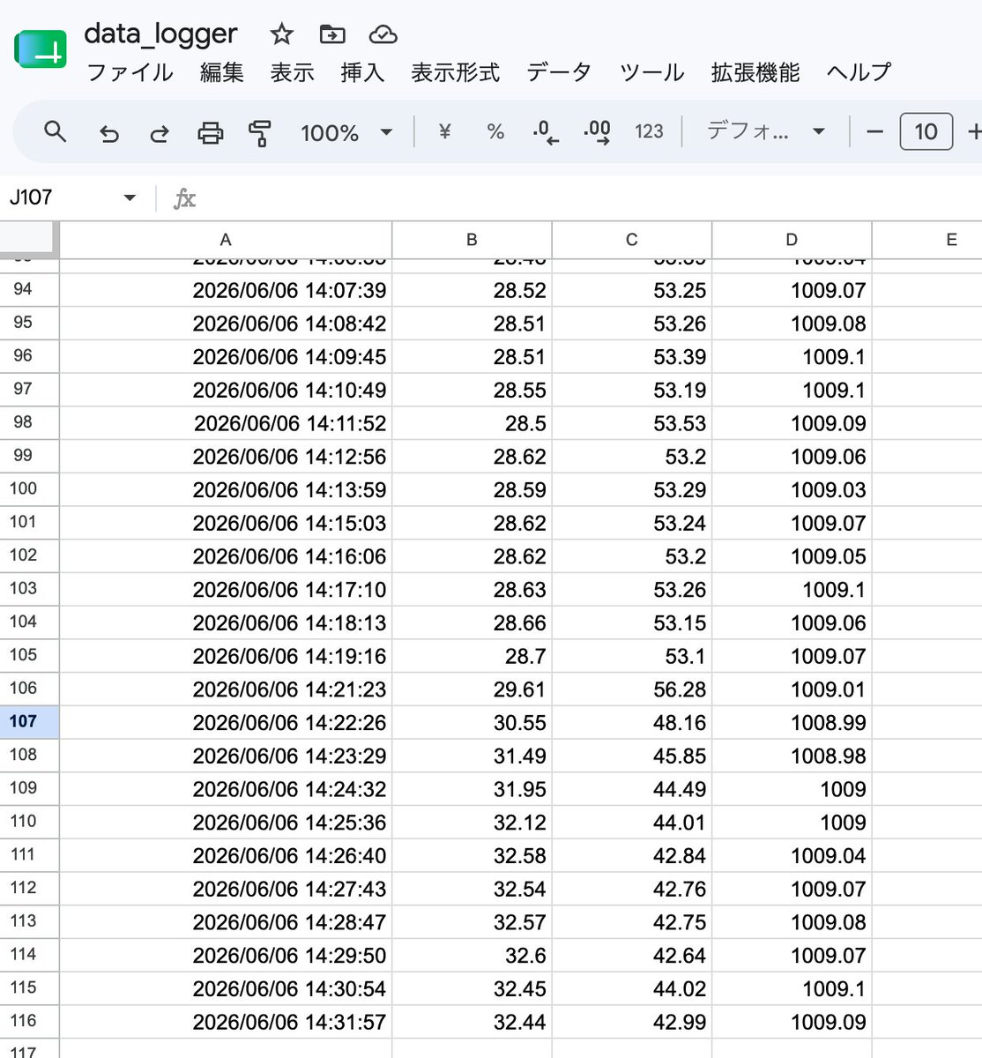This screenshot has height=1058, width=982.
Task: Select cell with value 48.16
Action: coord(631,722)
